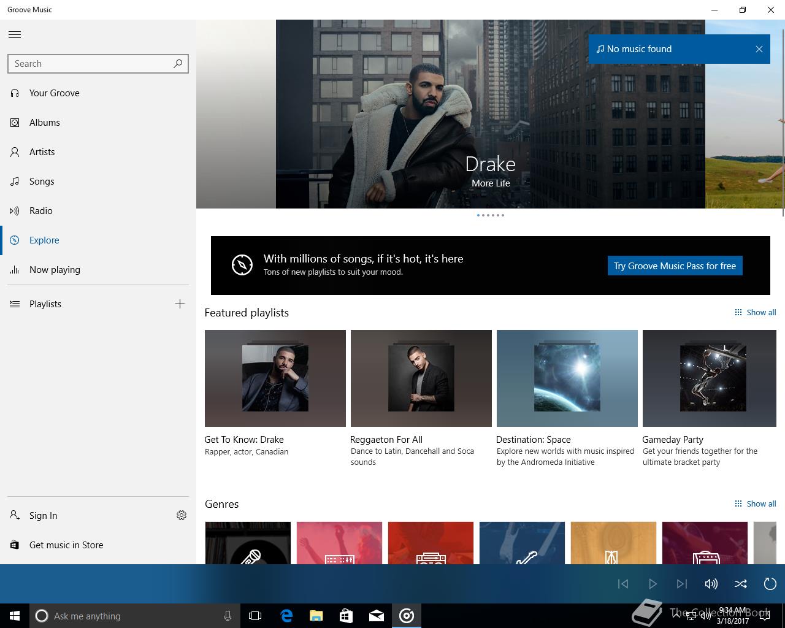
Task: Show all Featured playlists
Action: click(756, 312)
